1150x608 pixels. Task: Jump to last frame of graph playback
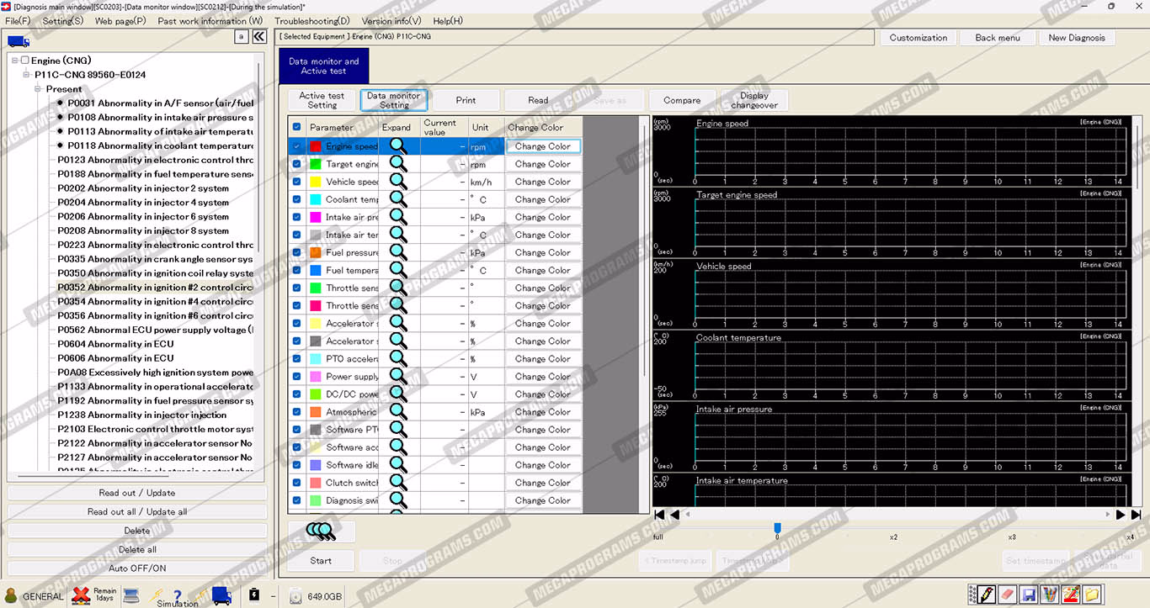(x=1136, y=515)
